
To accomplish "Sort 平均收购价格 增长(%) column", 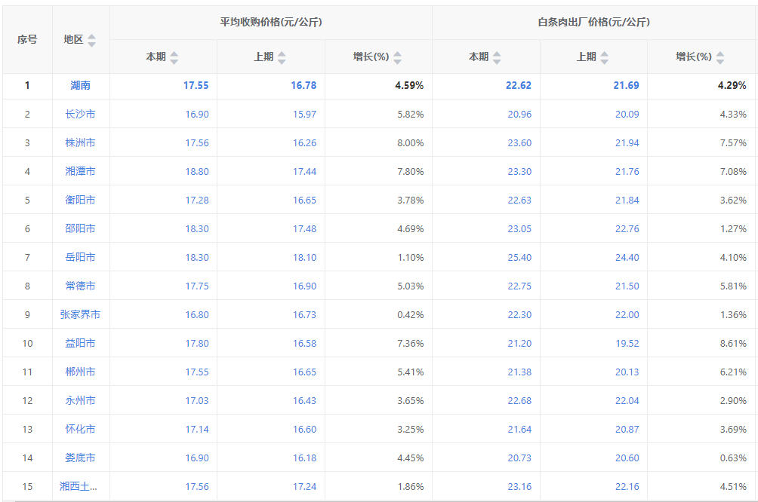I will tap(397, 57).
